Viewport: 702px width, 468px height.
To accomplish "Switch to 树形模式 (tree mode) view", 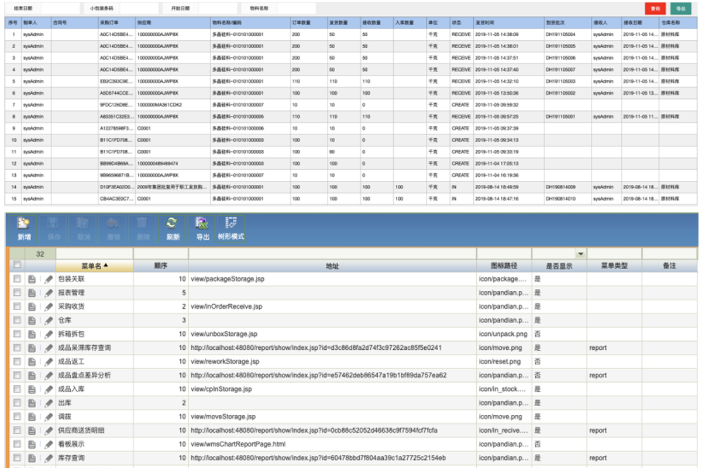I will pyautogui.click(x=231, y=229).
